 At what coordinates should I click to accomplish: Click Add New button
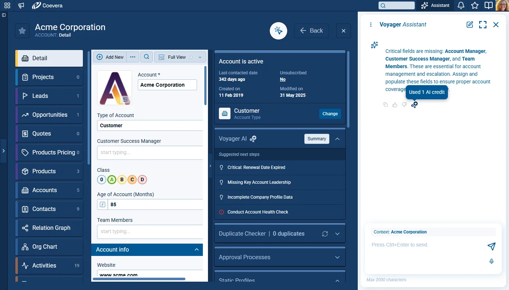pos(110,57)
